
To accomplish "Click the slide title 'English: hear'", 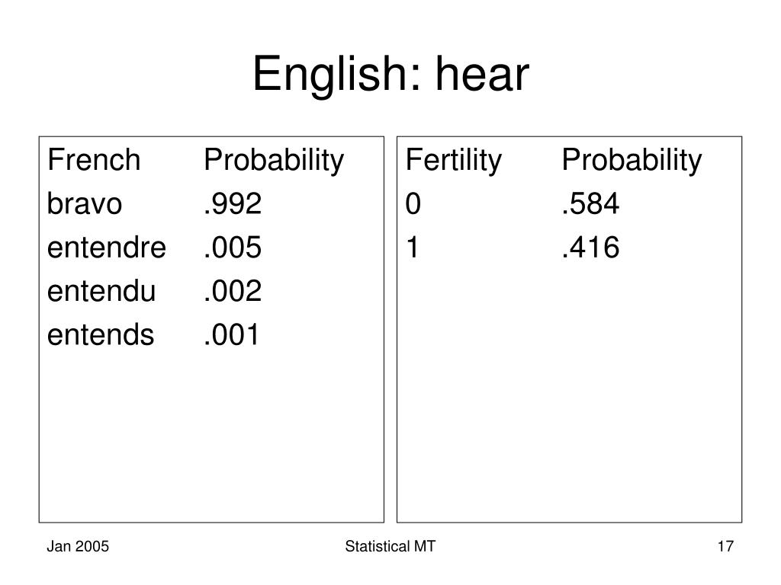I will [390, 74].
